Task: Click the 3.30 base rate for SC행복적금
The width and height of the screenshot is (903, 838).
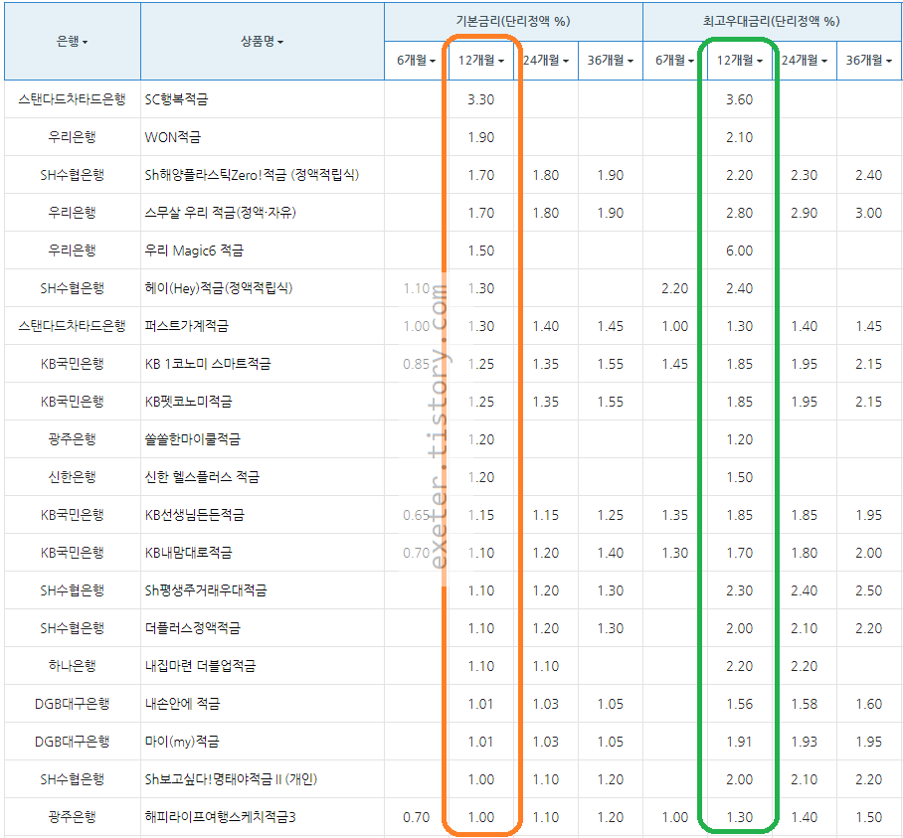Action: 481,99
